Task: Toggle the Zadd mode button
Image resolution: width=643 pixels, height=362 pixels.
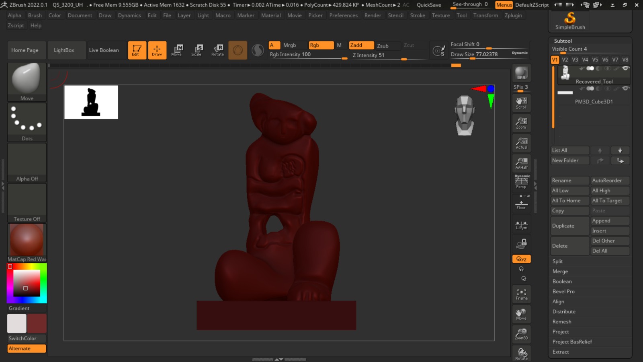Action: click(x=361, y=45)
